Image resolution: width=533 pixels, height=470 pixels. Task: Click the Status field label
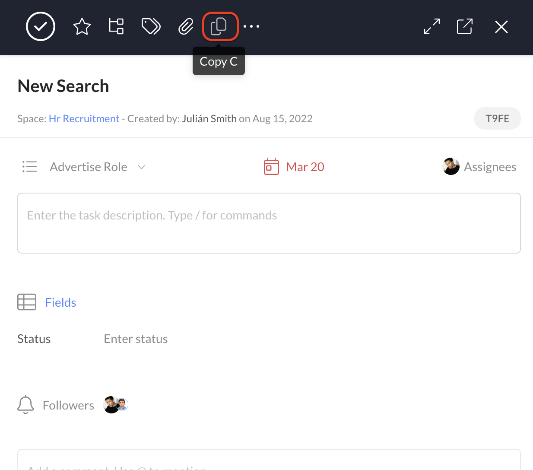pyautogui.click(x=34, y=339)
